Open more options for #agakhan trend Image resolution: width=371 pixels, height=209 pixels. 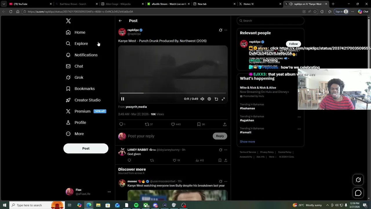tap(299, 117)
